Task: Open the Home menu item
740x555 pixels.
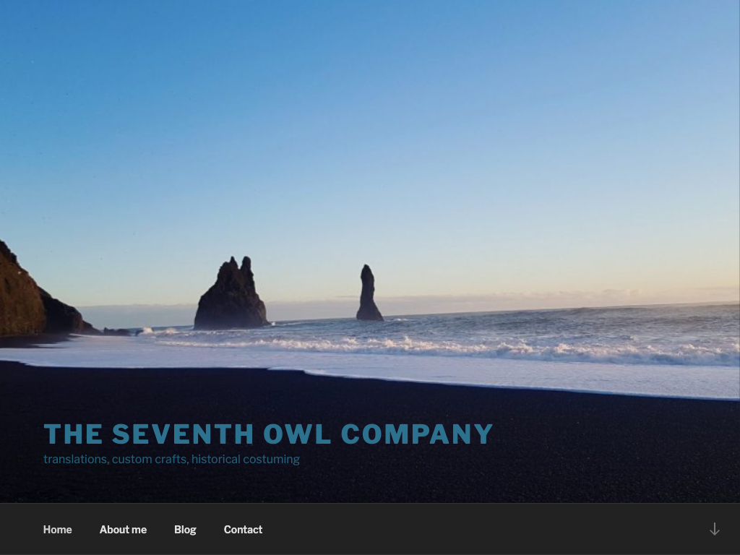Action: point(58,530)
